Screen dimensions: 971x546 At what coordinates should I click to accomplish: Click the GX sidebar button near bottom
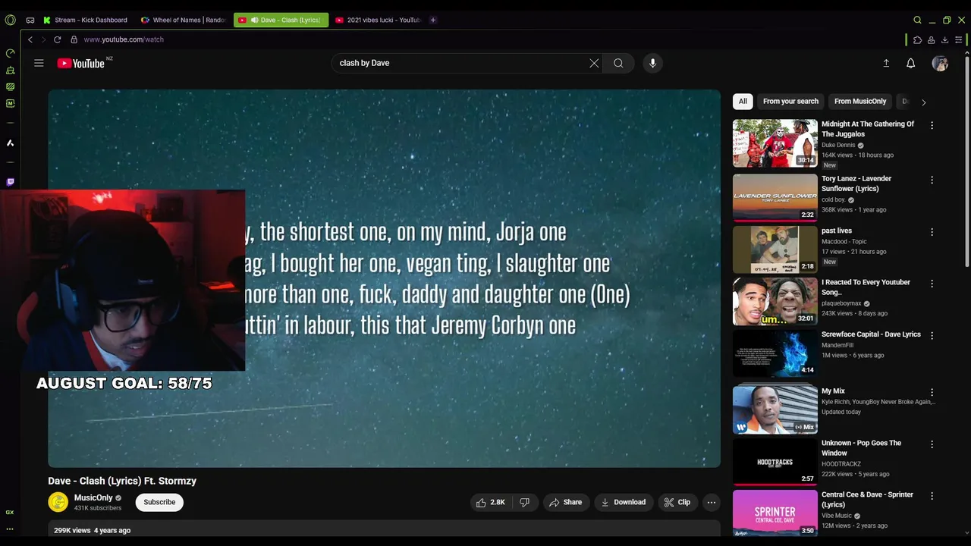[10, 513]
